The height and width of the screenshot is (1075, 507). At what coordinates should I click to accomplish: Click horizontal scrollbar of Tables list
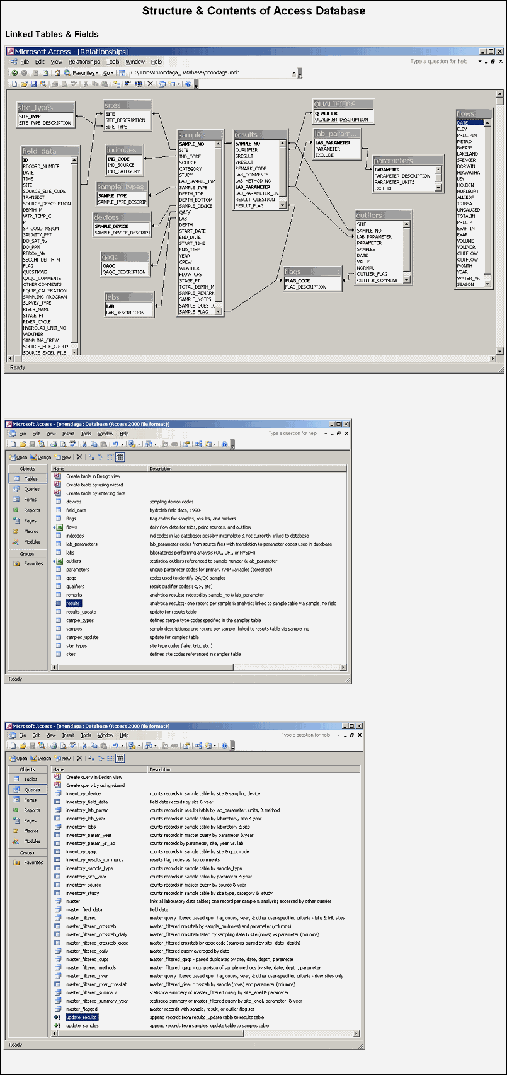[x=198, y=667]
